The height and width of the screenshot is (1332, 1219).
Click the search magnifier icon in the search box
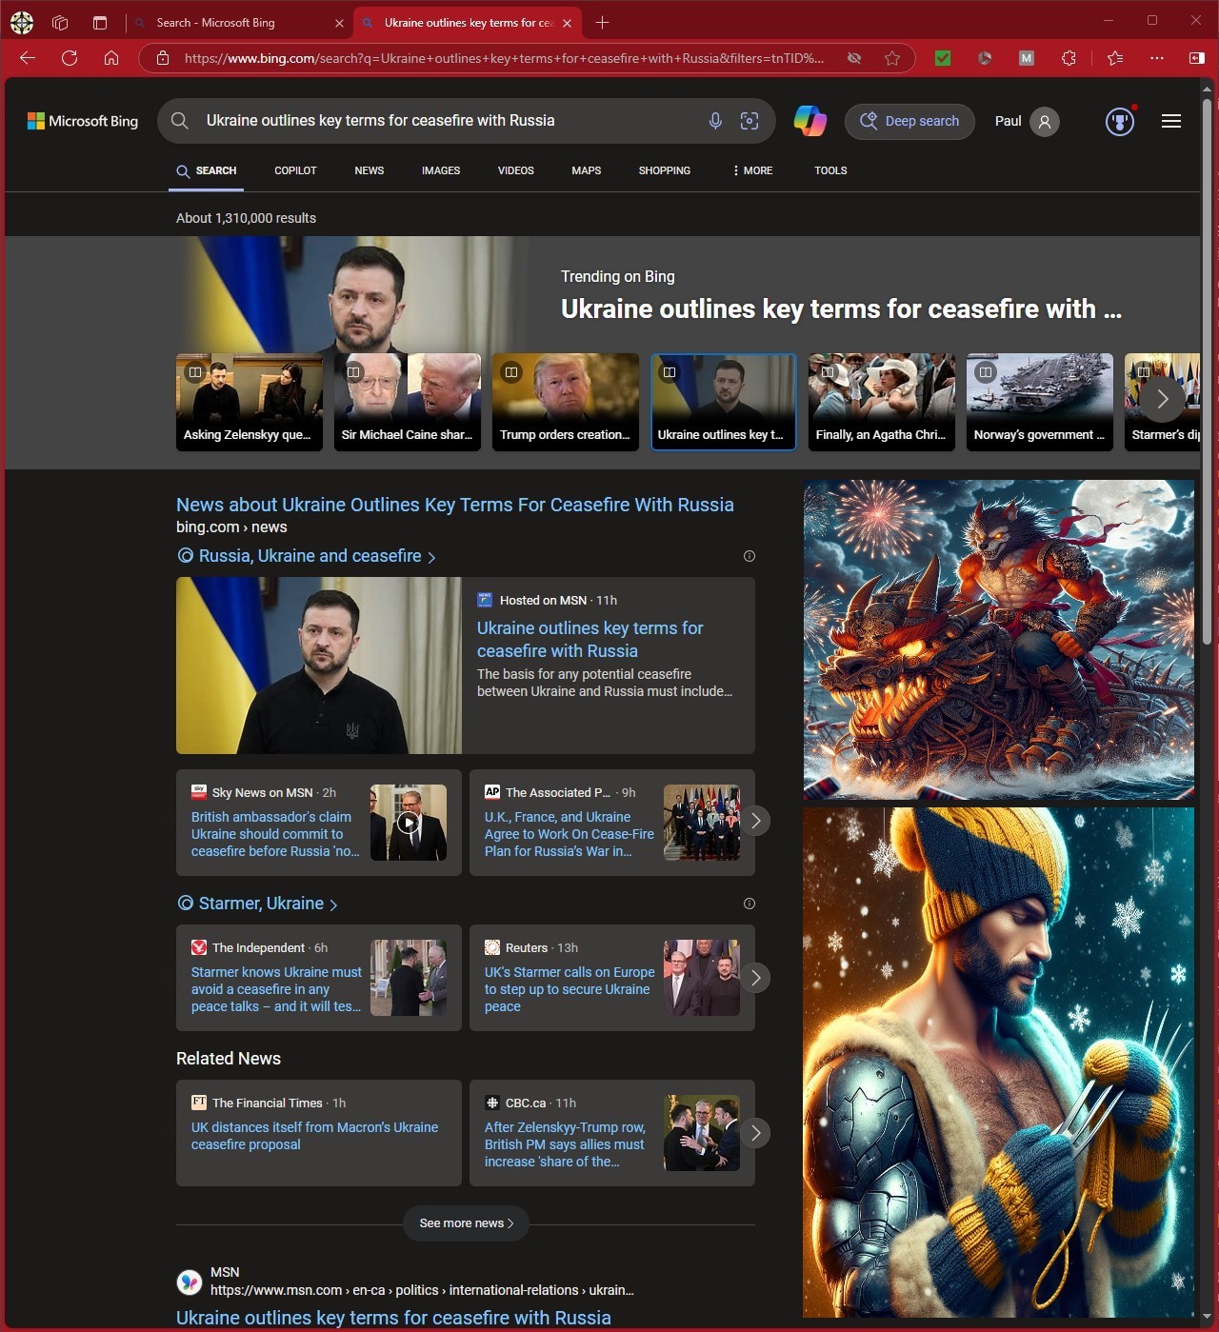[x=179, y=121]
